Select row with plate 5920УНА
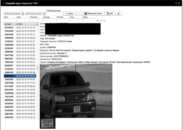The height and width of the screenshot is (130, 183). click(x=20, y=104)
